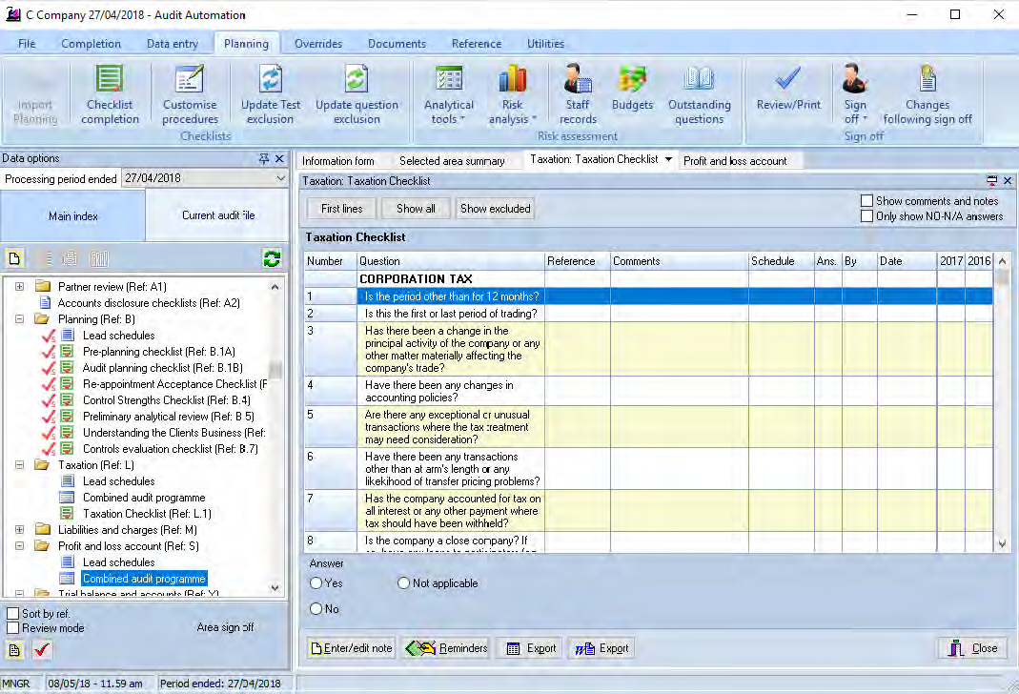Toggle Sort by ref. checkbox
This screenshot has height=694, width=1019.
tap(12, 613)
